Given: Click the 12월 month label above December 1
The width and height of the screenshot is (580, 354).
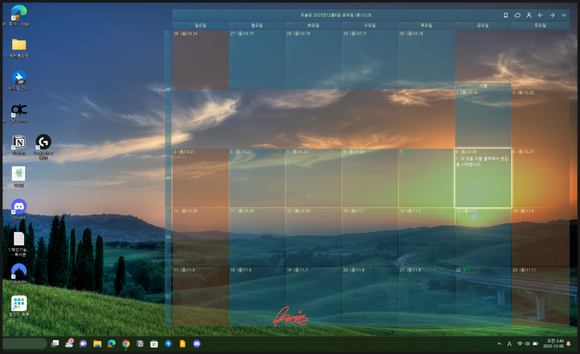Looking at the screenshot, I should [483, 86].
